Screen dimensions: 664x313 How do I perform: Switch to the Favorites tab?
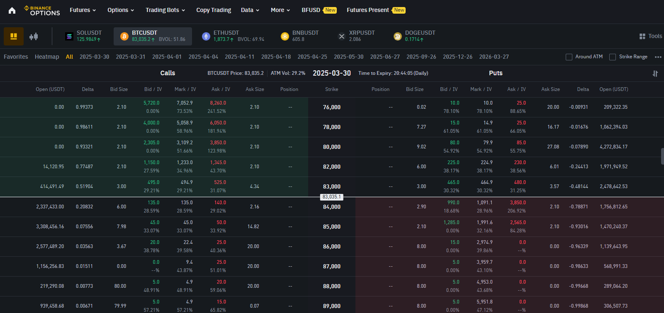(x=16, y=57)
